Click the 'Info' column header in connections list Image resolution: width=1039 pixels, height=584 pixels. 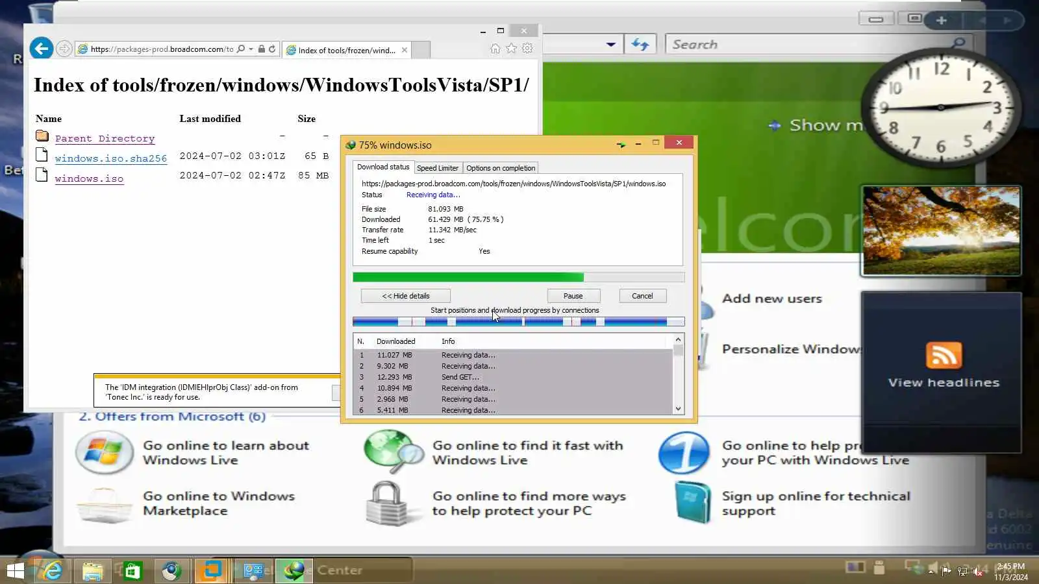tap(448, 341)
